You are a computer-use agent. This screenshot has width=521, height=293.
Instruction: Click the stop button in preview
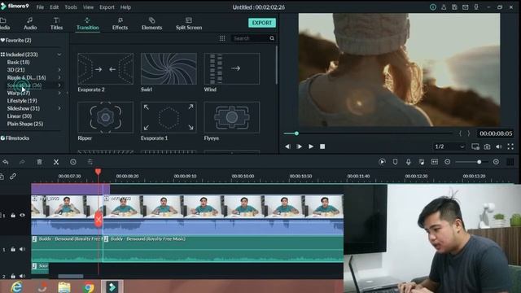(x=322, y=146)
